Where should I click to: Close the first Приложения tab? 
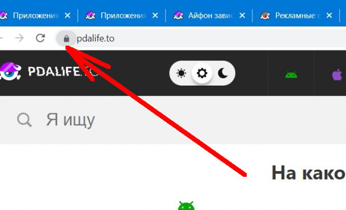click(67, 15)
